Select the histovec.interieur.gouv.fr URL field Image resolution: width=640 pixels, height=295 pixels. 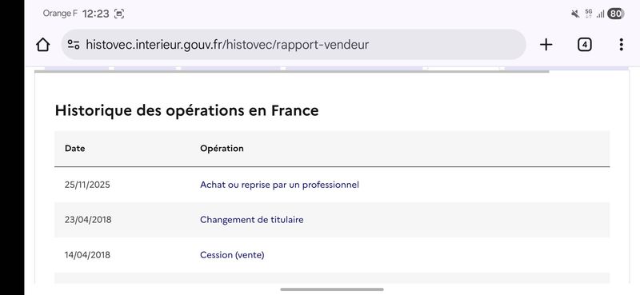click(x=294, y=45)
